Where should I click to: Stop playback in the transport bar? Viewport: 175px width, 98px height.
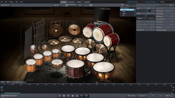pos(64,96)
